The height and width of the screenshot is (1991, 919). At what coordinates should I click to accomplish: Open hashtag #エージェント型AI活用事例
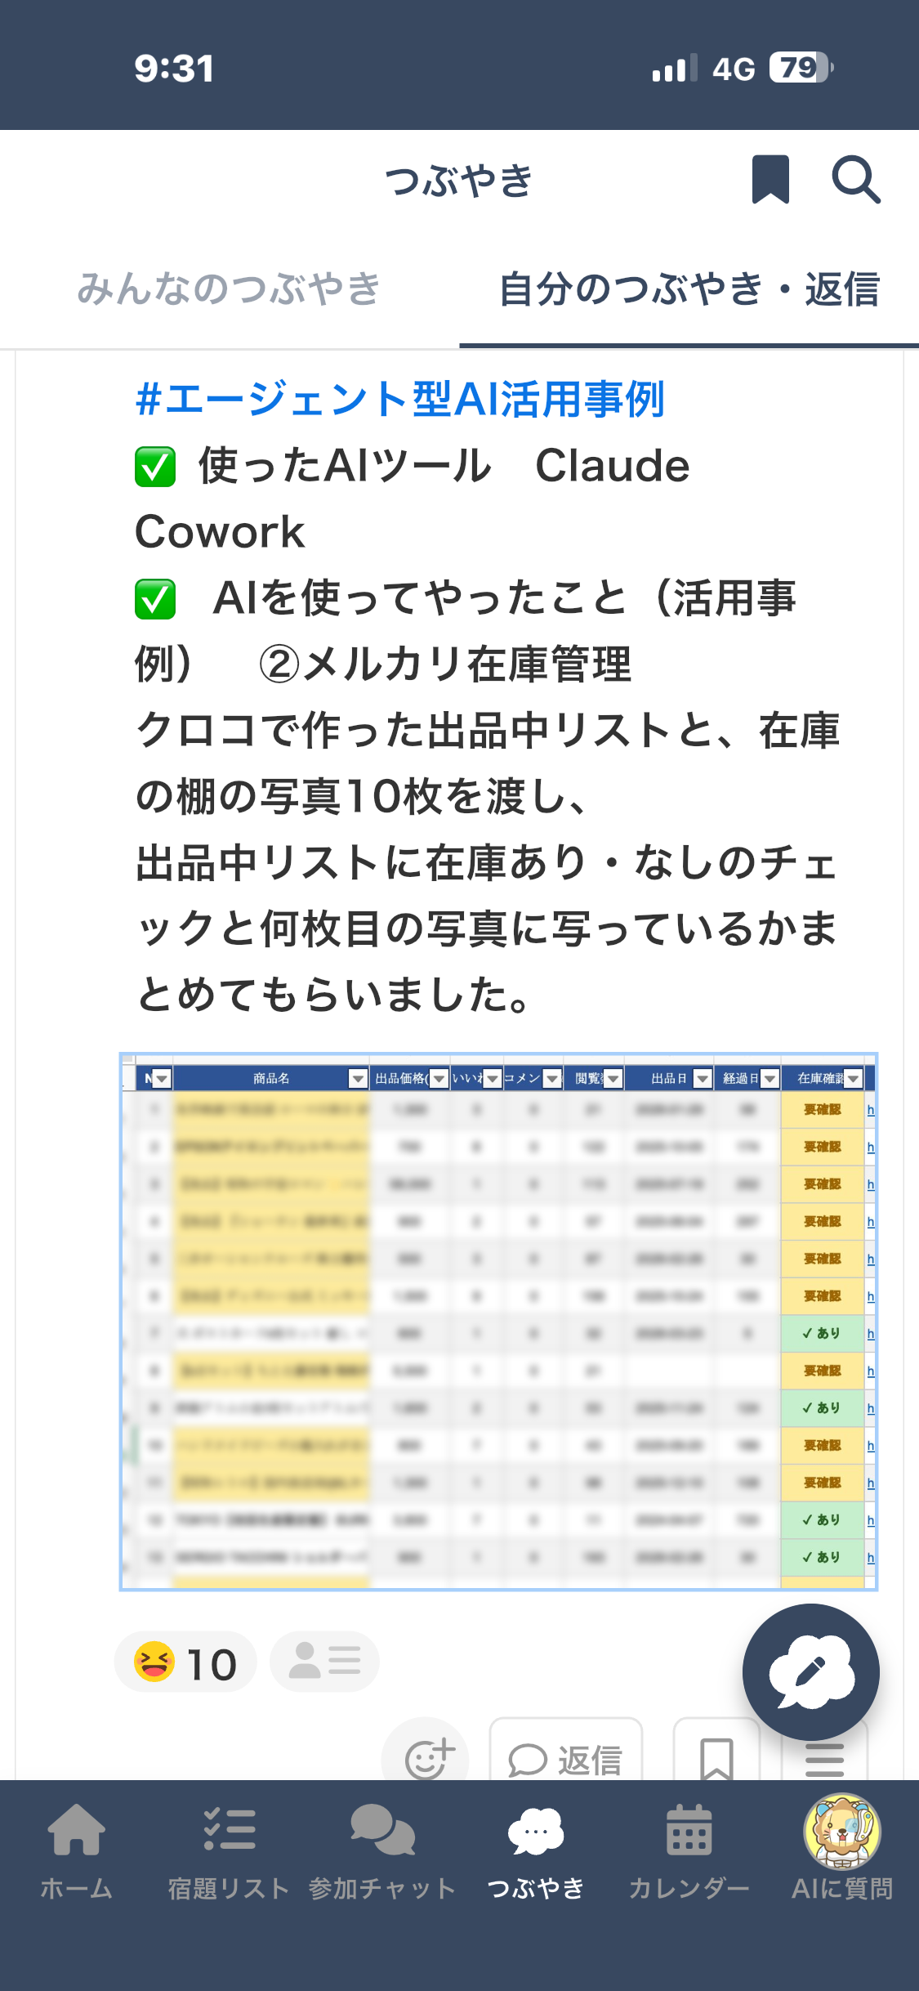pyautogui.click(x=399, y=400)
